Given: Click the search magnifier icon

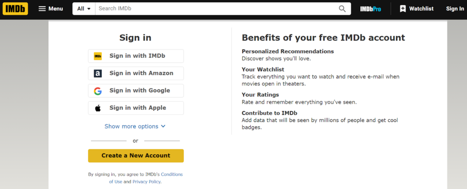Looking at the screenshot, I should click(342, 9).
